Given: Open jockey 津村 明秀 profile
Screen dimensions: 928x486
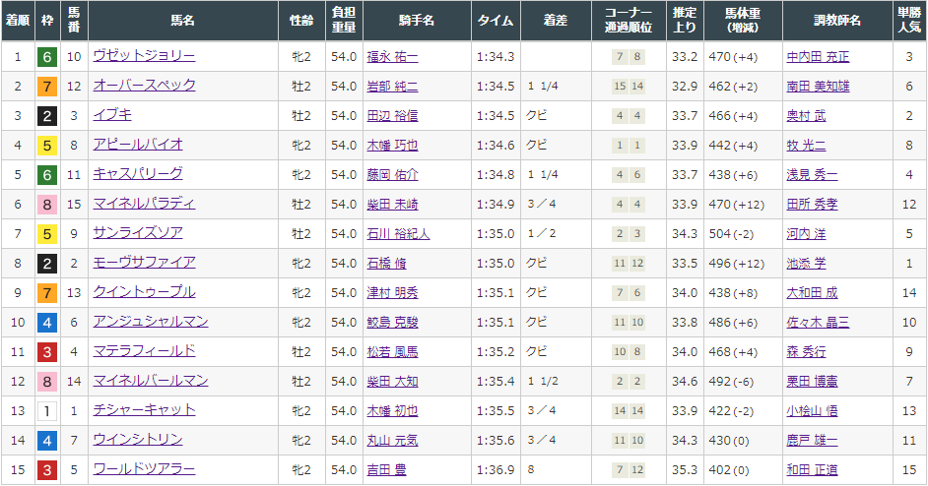Looking at the screenshot, I should pyautogui.click(x=392, y=293).
